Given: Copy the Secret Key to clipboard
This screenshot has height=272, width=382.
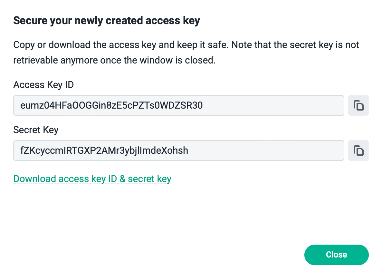Looking at the screenshot, I should 358,151.
